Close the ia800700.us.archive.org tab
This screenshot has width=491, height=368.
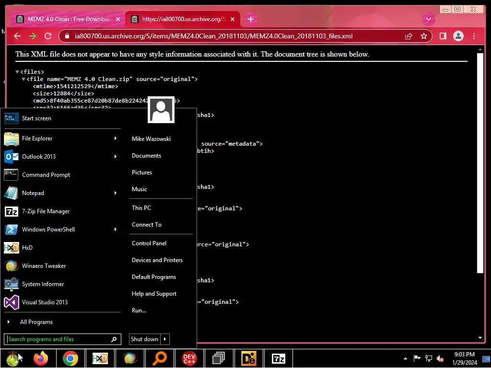(233, 19)
